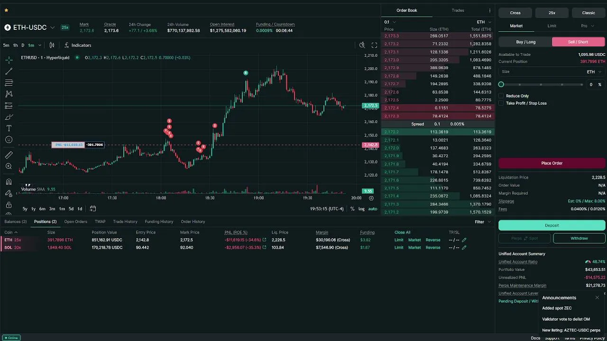607x341 pixels.
Task: Check the Reduce Only checkbox
Action: click(501, 96)
